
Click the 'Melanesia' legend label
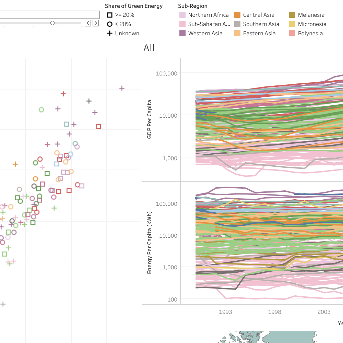(311, 15)
